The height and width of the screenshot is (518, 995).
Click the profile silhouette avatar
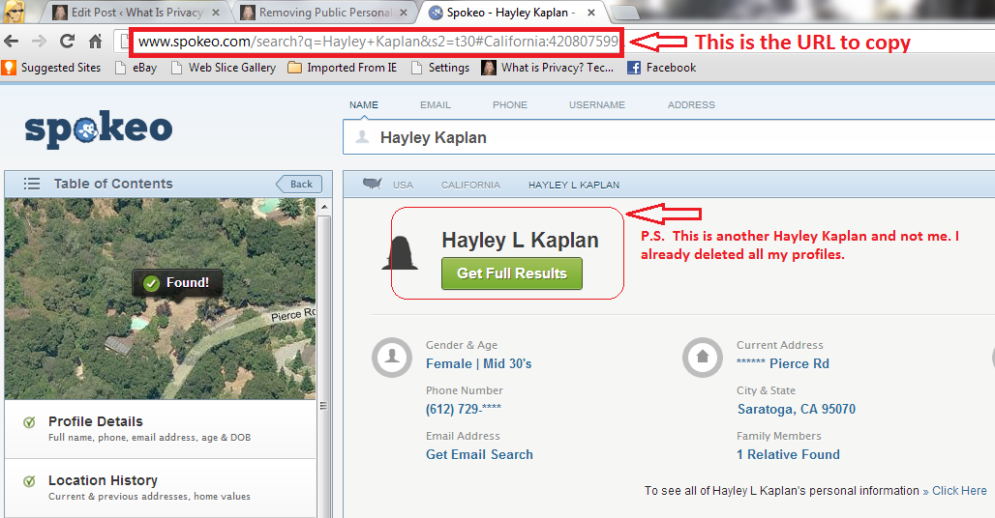pyautogui.click(x=400, y=253)
